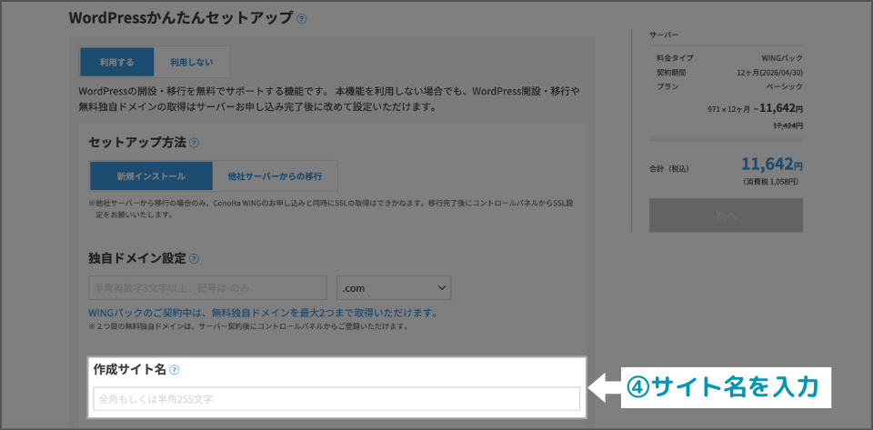The image size is (873, 430).
Task: Select 利用する option
Action: pos(117,62)
